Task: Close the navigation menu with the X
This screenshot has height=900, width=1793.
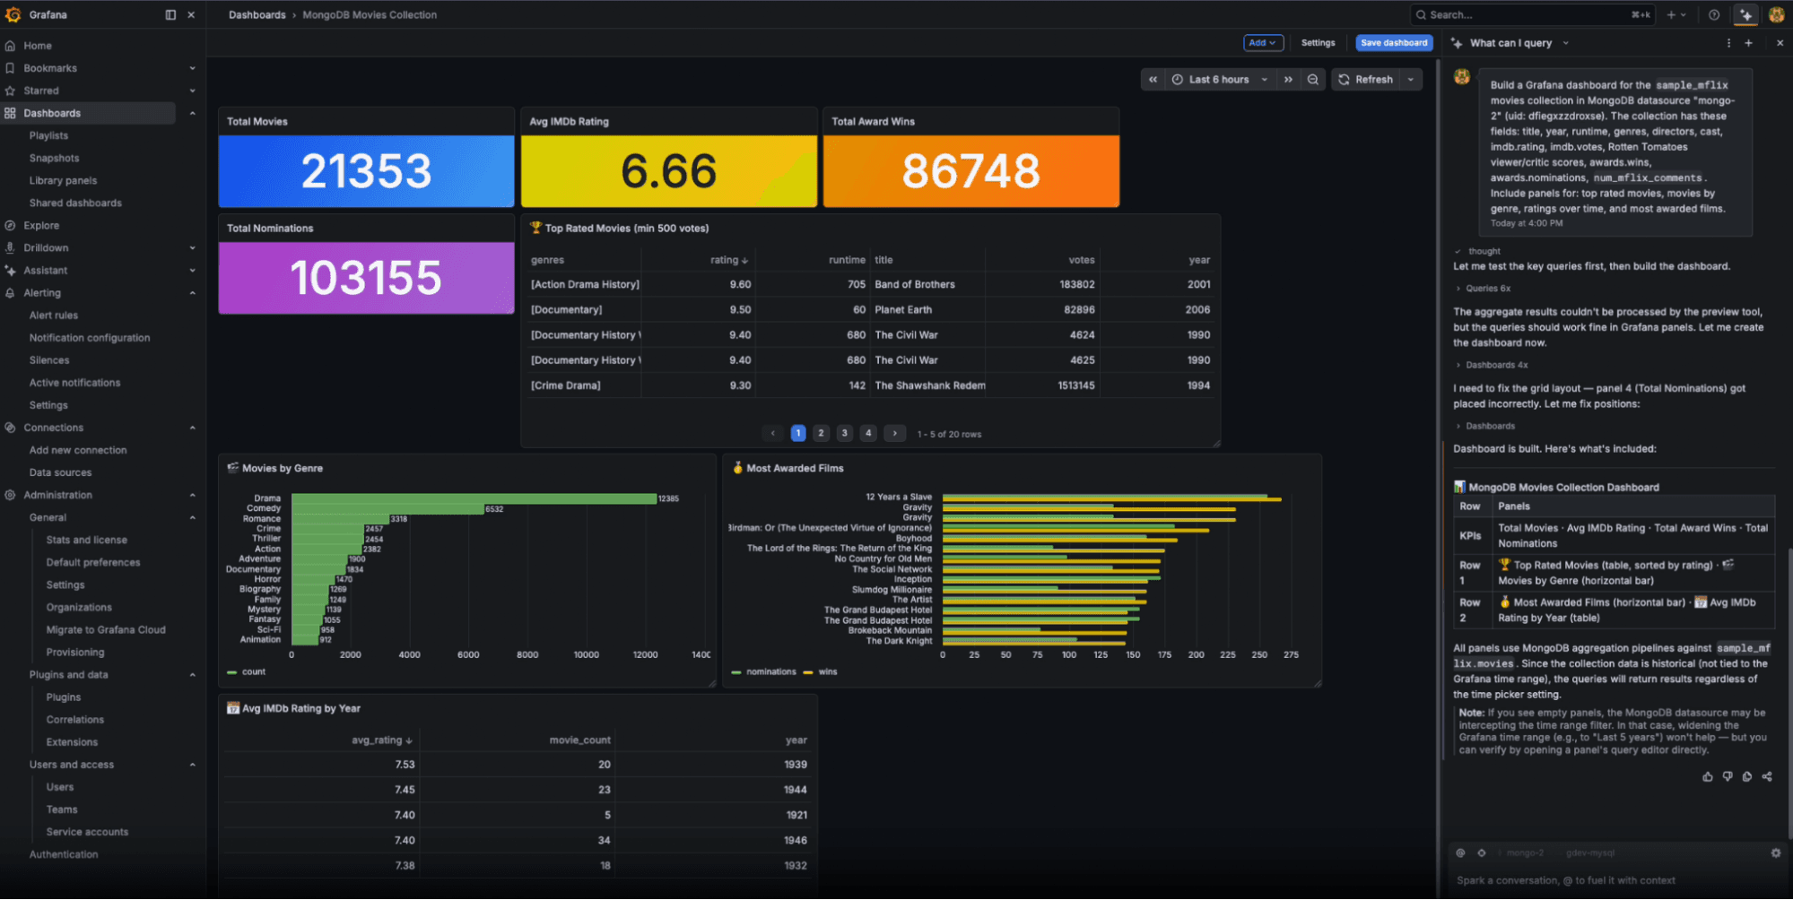Action: (x=191, y=14)
